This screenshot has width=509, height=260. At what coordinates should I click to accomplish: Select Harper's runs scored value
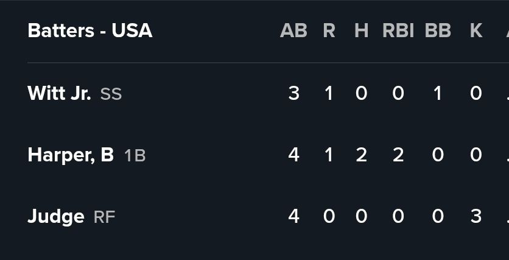329,155
